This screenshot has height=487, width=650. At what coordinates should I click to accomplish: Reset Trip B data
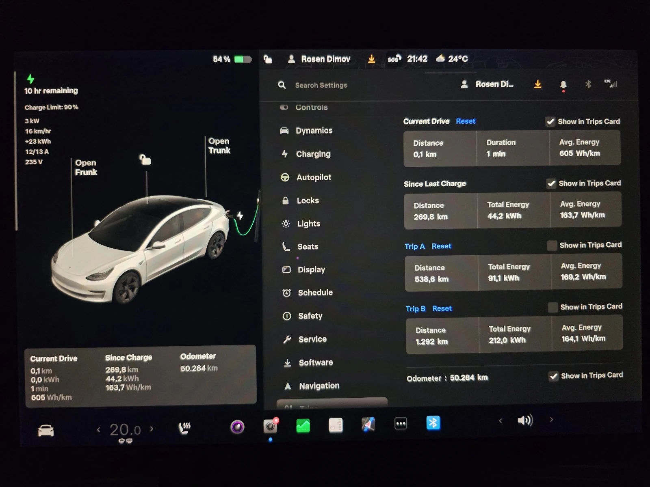pyautogui.click(x=442, y=308)
